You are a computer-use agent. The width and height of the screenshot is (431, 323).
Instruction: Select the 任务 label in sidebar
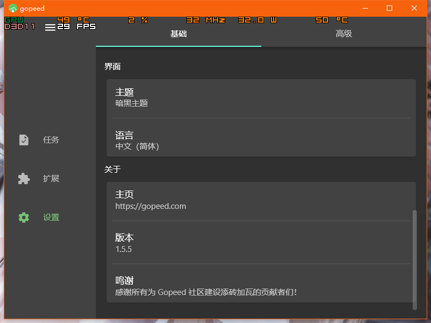[x=51, y=140]
